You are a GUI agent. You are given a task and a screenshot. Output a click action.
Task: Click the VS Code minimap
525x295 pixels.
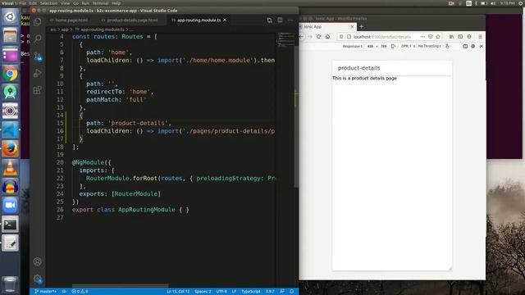[285, 39]
